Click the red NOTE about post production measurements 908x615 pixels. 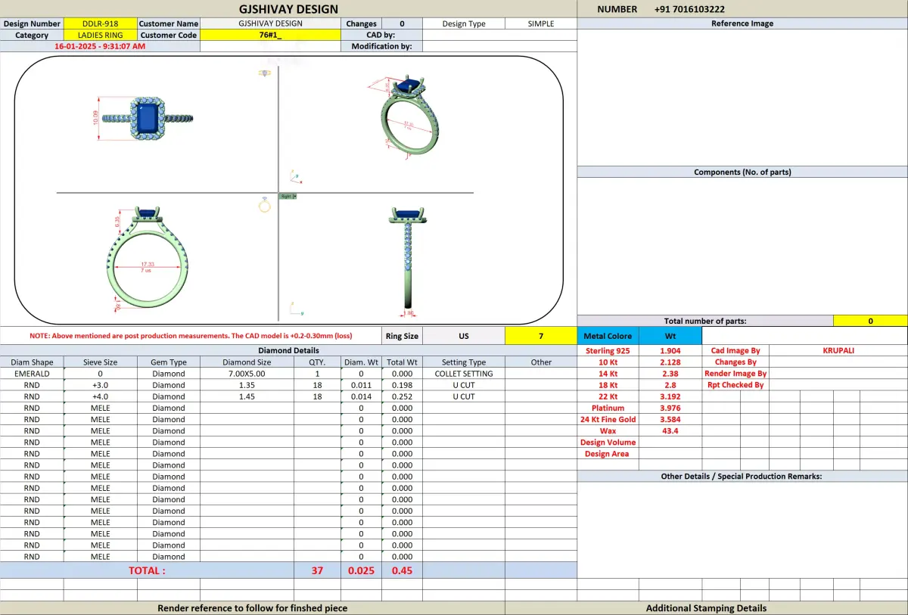tap(191, 335)
